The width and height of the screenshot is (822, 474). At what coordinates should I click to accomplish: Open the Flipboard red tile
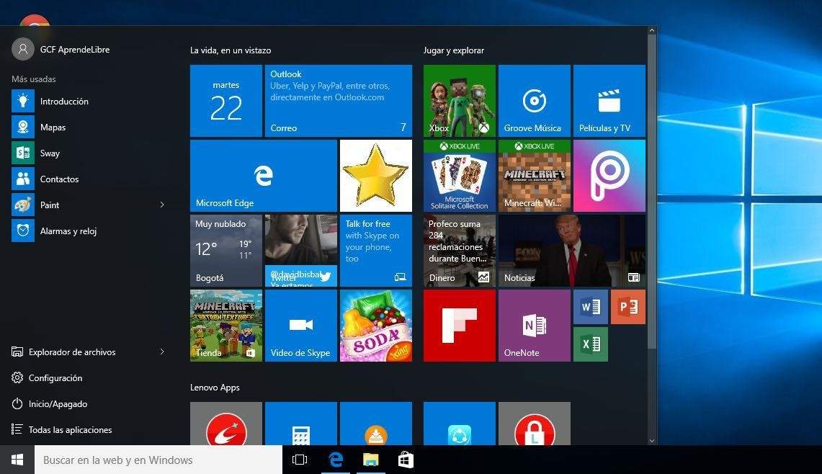(x=459, y=326)
